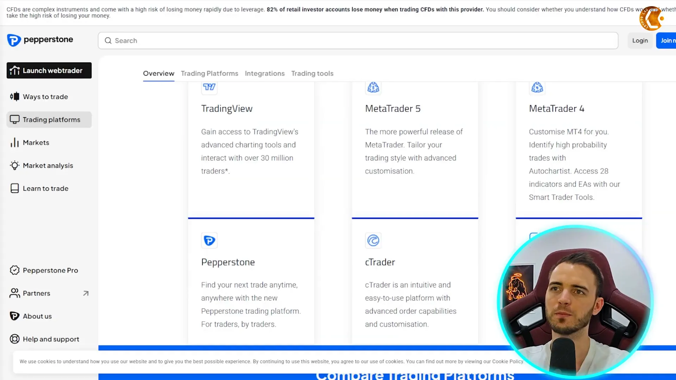Open Learn to trade in sidebar
Viewport: 676px width, 380px height.
49,188
